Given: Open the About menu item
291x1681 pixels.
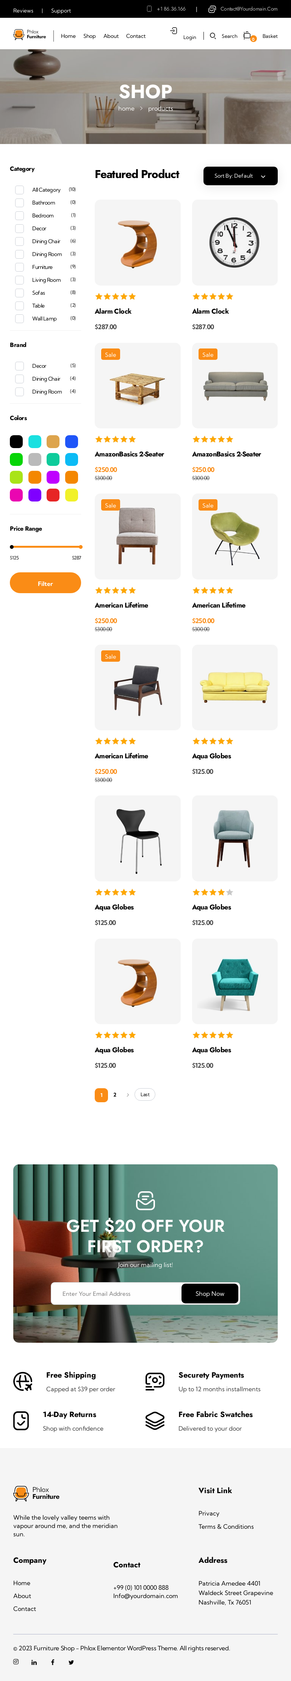Looking at the screenshot, I should pos(111,36).
